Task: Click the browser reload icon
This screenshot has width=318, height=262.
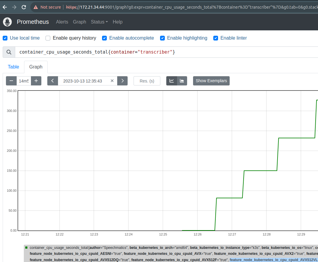Action: click(24, 7)
